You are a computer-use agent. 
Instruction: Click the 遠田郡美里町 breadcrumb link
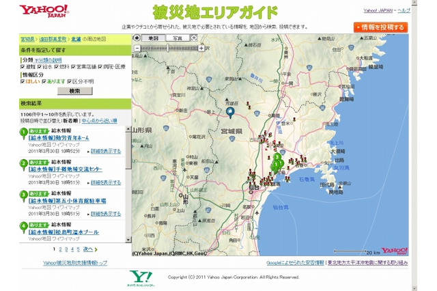point(53,40)
